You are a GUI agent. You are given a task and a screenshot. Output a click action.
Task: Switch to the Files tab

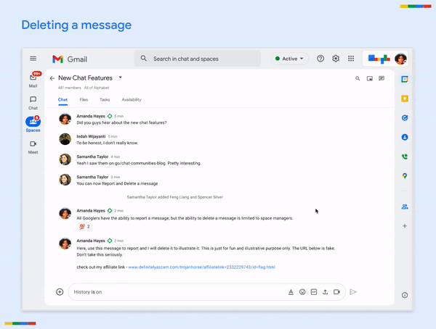(84, 99)
